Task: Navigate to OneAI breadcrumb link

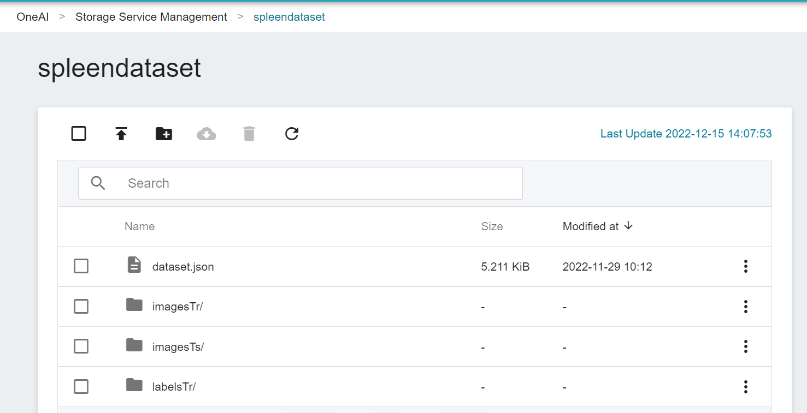Action: [33, 17]
